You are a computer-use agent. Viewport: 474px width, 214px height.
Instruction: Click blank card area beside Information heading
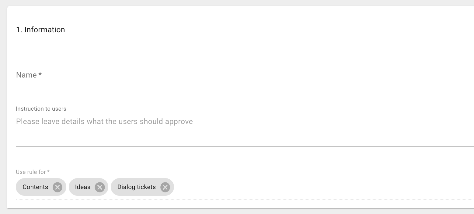pos(268,30)
